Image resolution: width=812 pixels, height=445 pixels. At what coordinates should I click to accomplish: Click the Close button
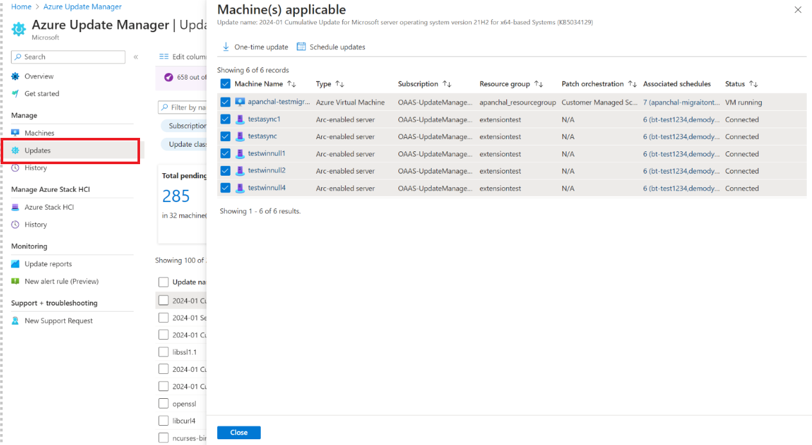[239, 433]
